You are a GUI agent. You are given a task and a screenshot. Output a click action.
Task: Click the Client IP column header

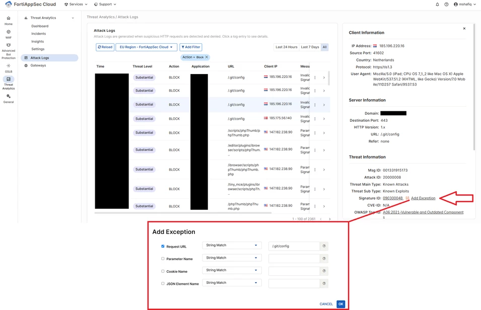tap(270, 66)
